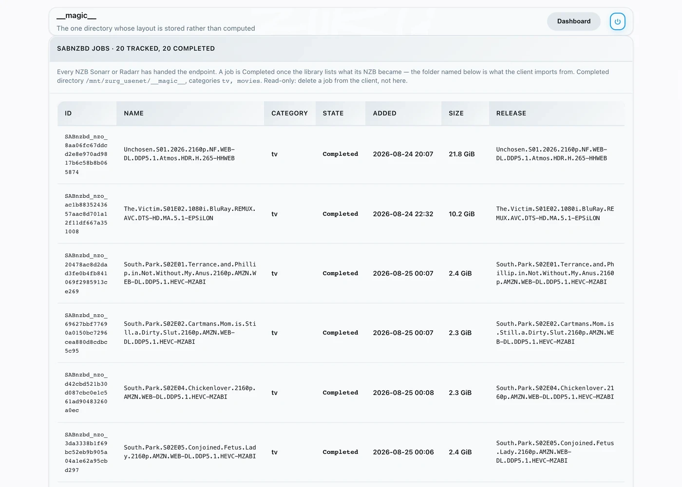The width and height of the screenshot is (682, 487).
Task: Click job ID ending in 5874
Action: point(86,154)
